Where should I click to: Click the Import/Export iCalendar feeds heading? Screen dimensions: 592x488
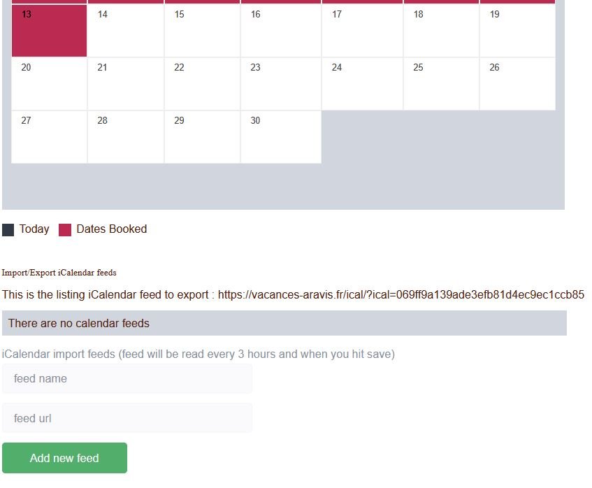[x=59, y=273]
